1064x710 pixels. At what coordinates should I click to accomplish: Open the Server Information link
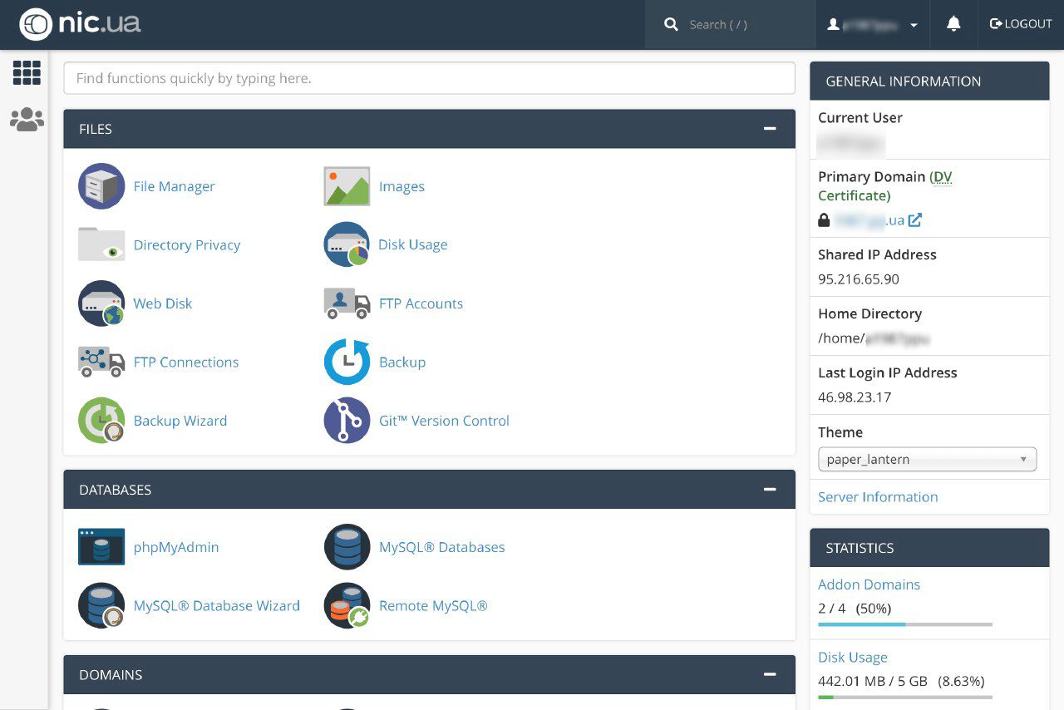click(878, 497)
